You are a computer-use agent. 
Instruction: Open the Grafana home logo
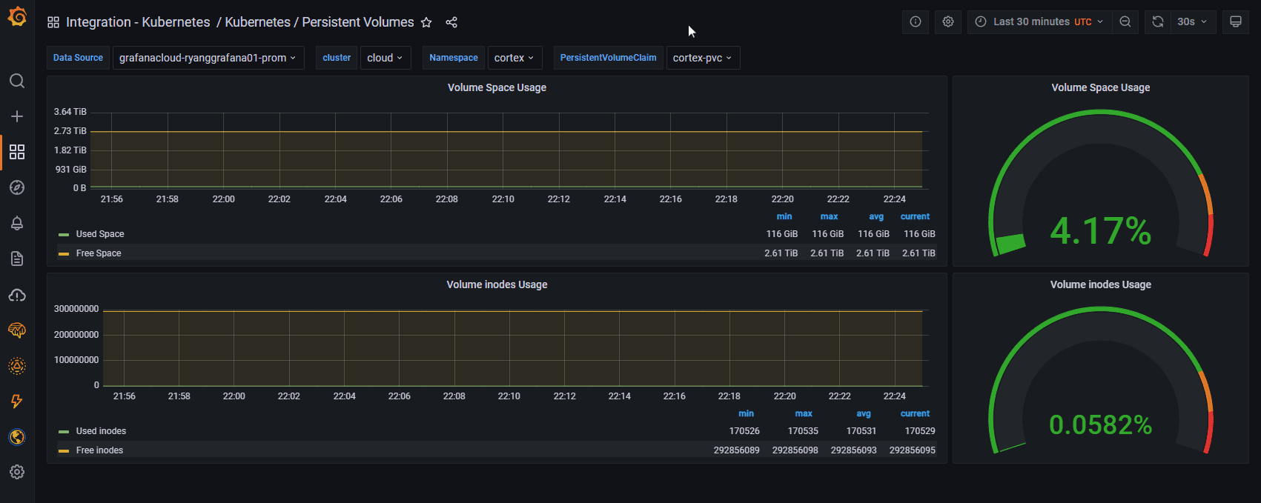pyautogui.click(x=17, y=16)
